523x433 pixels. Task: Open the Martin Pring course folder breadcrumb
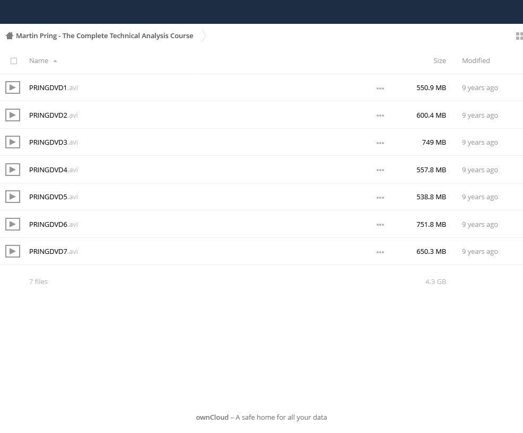pos(104,36)
